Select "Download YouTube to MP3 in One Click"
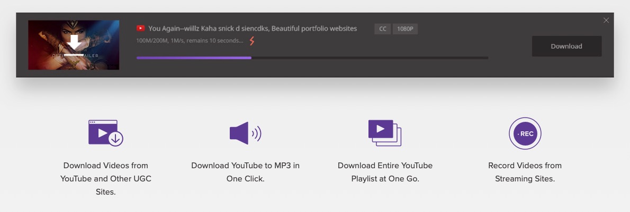This screenshot has height=212, width=630. pyautogui.click(x=245, y=172)
